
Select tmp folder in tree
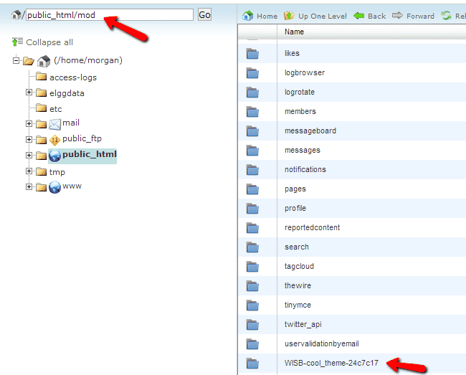[57, 172]
